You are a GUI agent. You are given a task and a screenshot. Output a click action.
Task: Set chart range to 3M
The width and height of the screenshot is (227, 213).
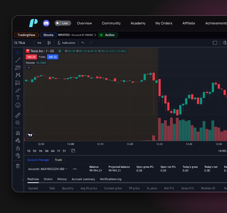pos(47,151)
